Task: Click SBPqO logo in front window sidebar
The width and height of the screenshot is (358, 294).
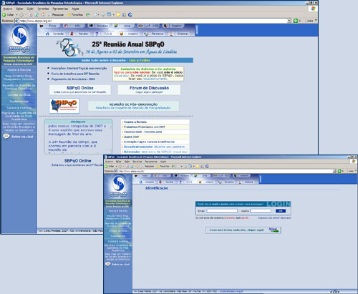Action: tap(118, 187)
